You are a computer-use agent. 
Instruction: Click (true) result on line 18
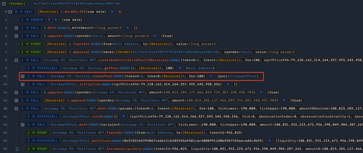[x=296, y=100]
